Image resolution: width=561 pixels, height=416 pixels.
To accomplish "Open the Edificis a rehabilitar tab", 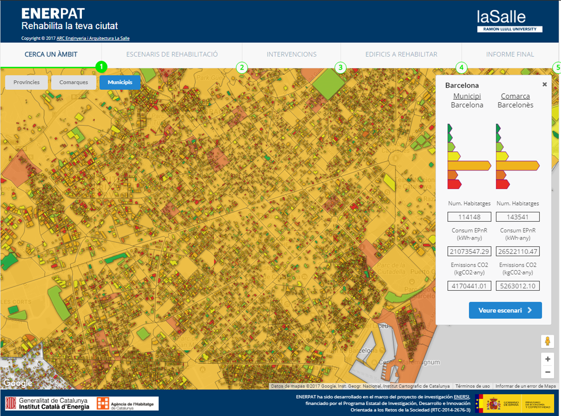I will pos(401,55).
